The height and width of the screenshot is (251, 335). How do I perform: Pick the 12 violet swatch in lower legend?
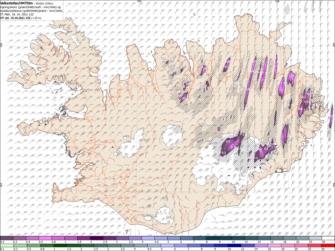(248, 246)
